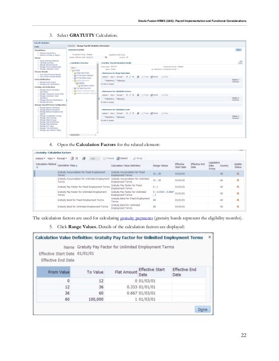
Task: Open the Edit dropdown arrow in Calculation Factors toolbar
Action: (98, 158)
